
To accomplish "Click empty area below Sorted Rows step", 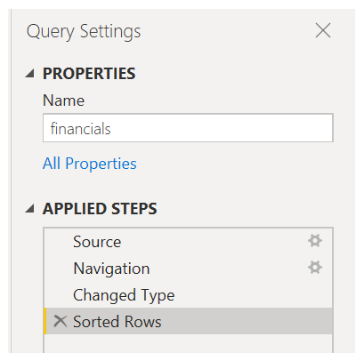I will [x=188, y=344].
